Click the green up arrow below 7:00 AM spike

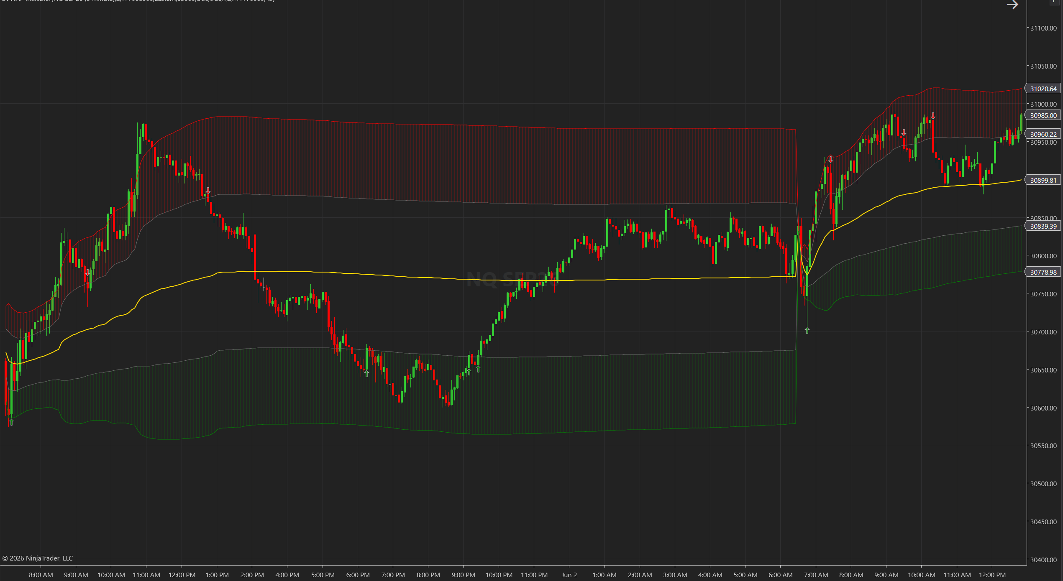tap(807, 331)
